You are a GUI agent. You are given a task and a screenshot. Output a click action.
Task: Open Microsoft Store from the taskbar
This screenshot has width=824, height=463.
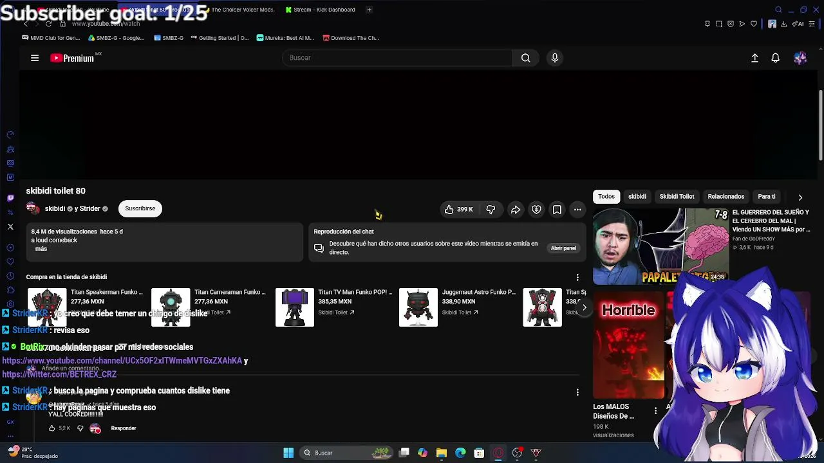pos(479,453)
